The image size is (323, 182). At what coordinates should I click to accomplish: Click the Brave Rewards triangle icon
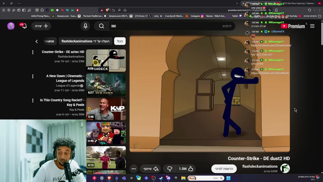coord(102,10)
